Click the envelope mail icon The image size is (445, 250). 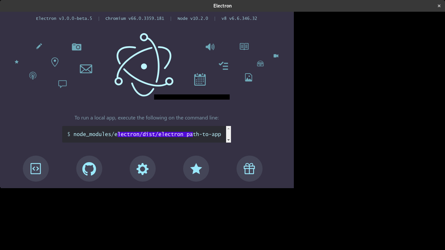[x=86, y=69]
